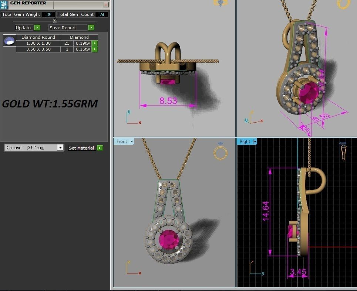Click the '3.50 X 3.50' size cell
The width and height of the screenshot is (357, 291).
tap(38, 49)
